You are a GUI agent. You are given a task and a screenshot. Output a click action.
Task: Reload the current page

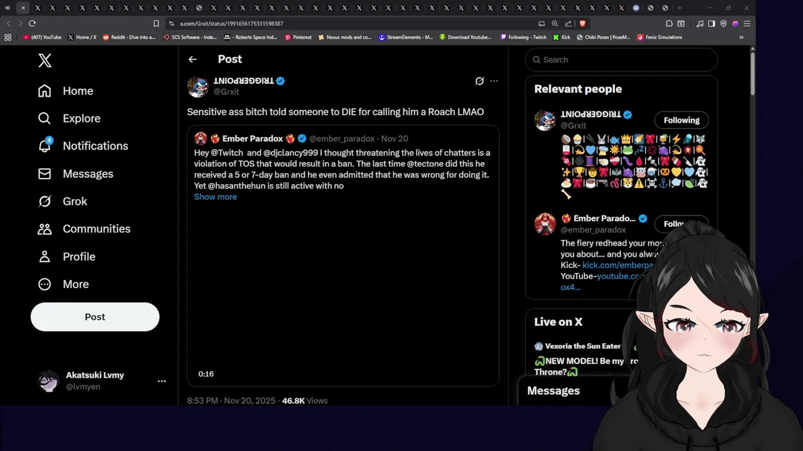pos(32,23)
